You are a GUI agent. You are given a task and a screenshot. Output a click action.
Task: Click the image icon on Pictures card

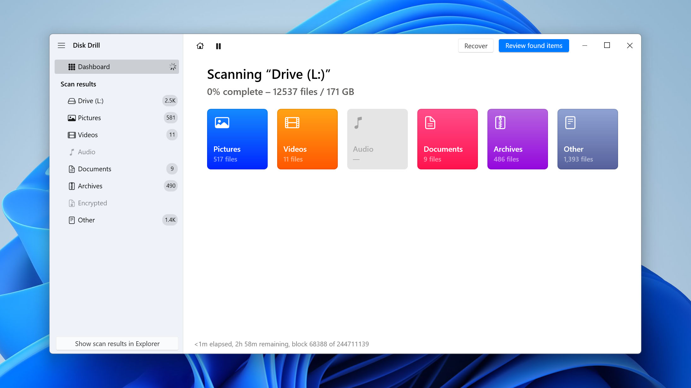222,122
